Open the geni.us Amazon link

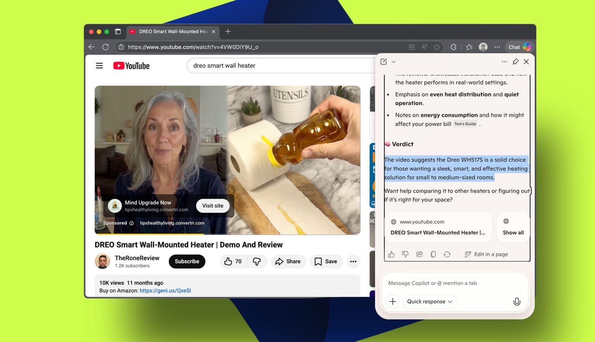point(165,291)
